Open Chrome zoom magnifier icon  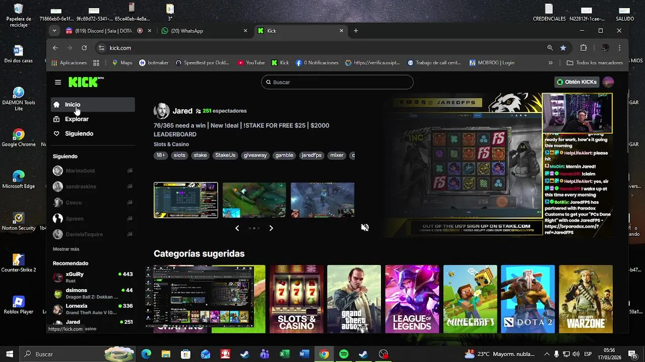pyautogui.click(x=550, y=48)
